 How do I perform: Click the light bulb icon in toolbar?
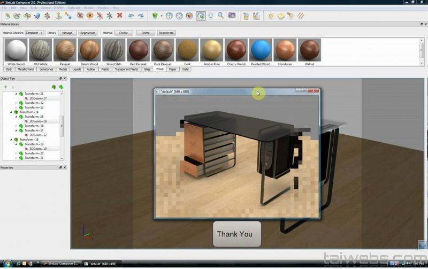pyautogui.click(x=271, y=16)
